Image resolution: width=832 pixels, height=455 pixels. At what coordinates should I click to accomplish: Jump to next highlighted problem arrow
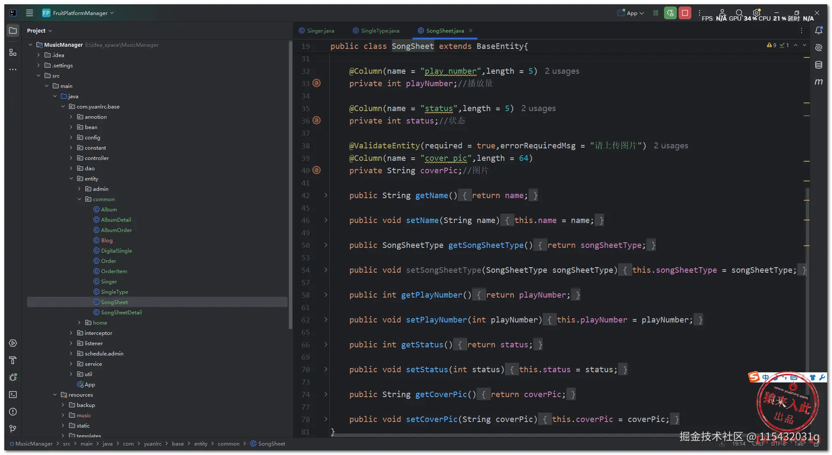point(805,45)
